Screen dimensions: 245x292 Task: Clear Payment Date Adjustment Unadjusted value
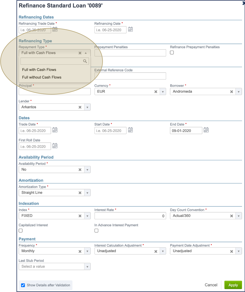(x=232, y=251)
